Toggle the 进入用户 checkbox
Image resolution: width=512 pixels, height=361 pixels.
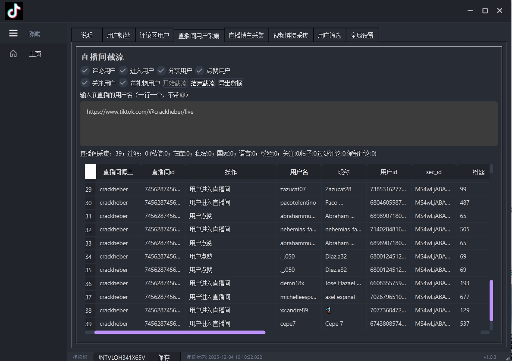pyautogui.click(x=123, y=71)
